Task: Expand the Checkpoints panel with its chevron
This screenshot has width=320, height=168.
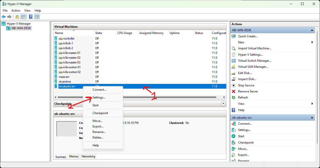Action: [x=223, y=104]
